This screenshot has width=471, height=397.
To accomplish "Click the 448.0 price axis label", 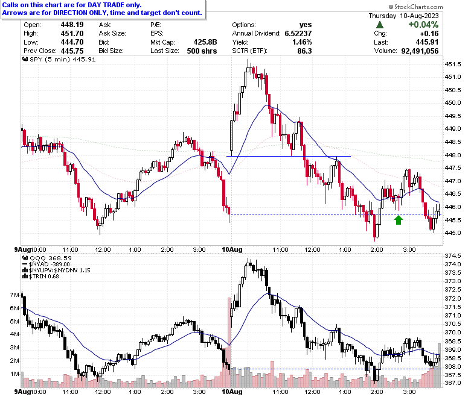I will point(453,155).
